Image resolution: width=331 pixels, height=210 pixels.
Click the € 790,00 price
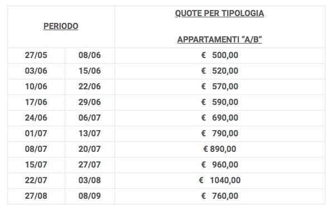click(x=220, y=133)
